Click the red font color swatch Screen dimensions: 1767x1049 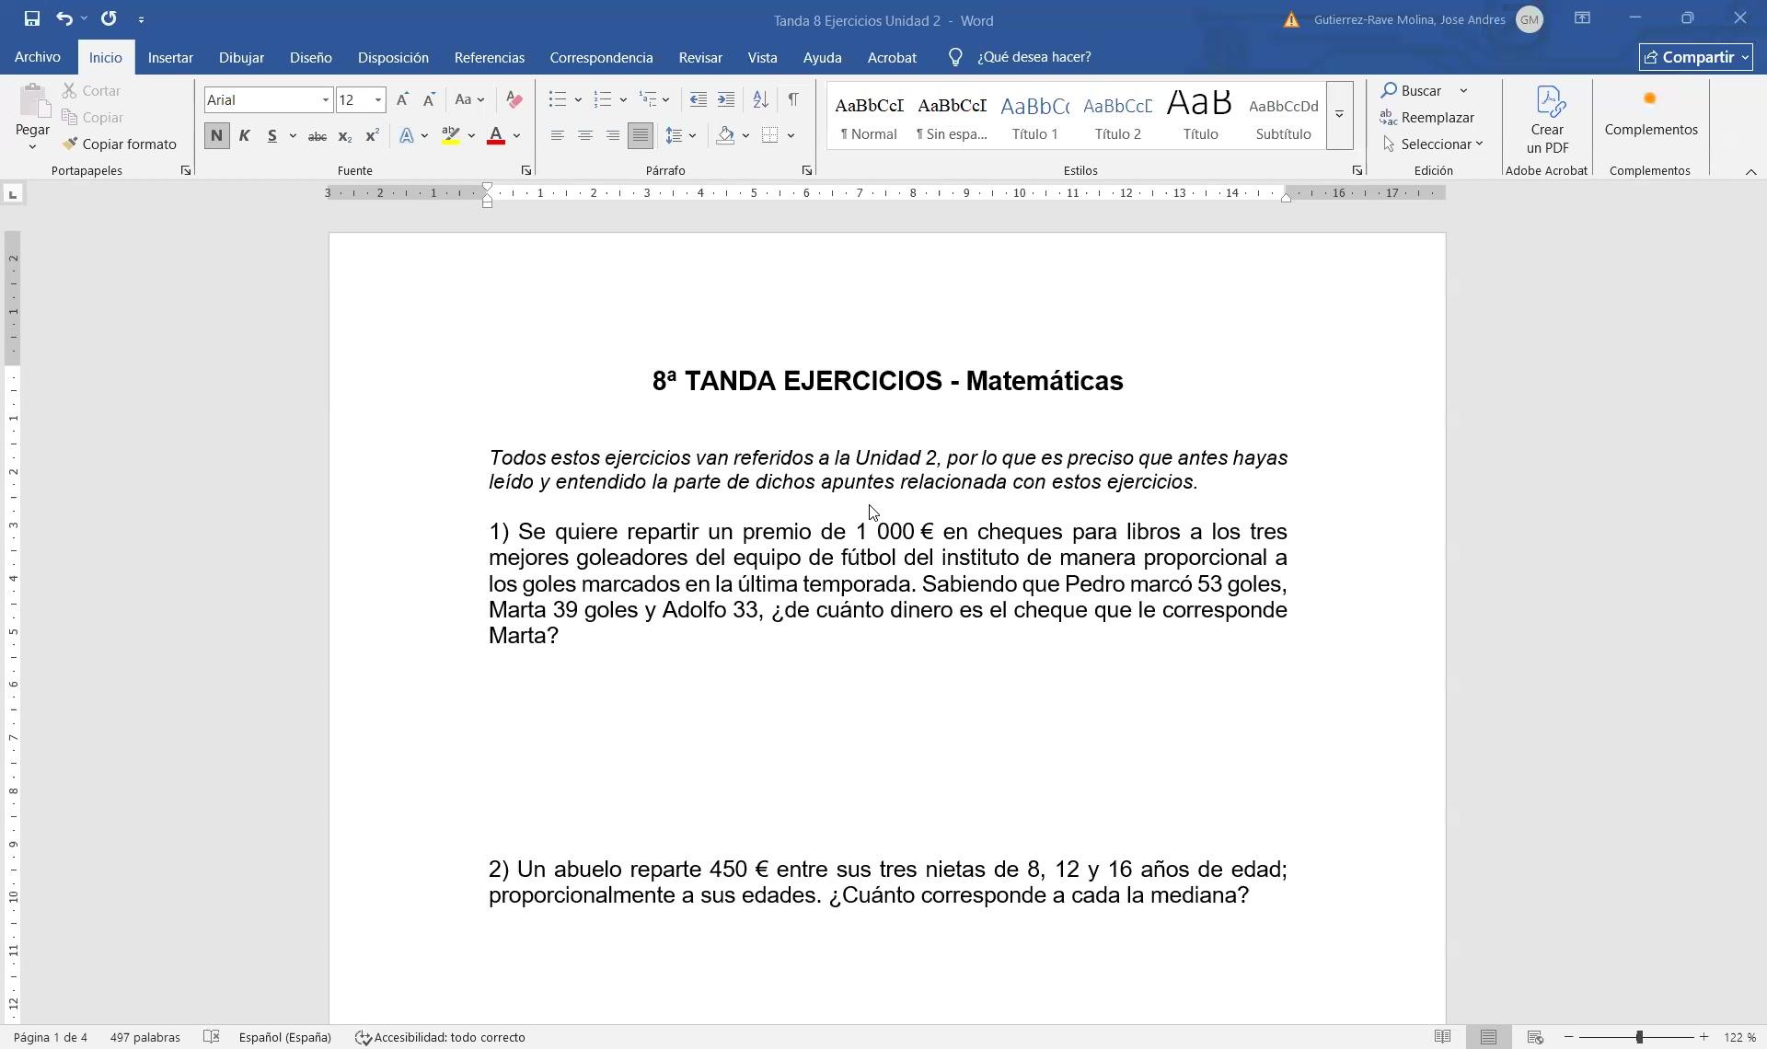495,136
